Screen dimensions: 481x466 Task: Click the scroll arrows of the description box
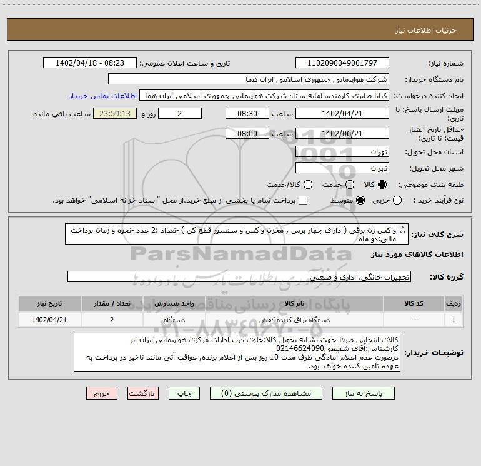click(x=402, y=233)
